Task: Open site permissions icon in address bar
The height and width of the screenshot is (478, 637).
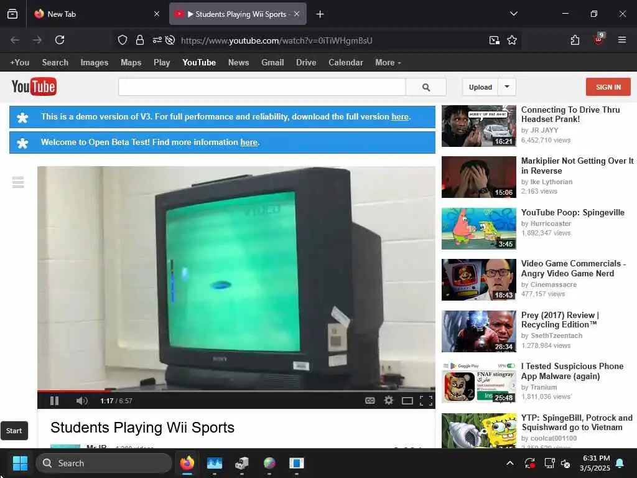Action: [157, 40]
